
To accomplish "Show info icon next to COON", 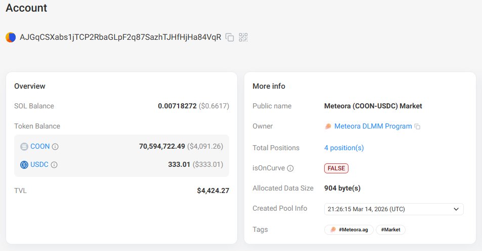I will pyautogui.click(x=55, y=147).
